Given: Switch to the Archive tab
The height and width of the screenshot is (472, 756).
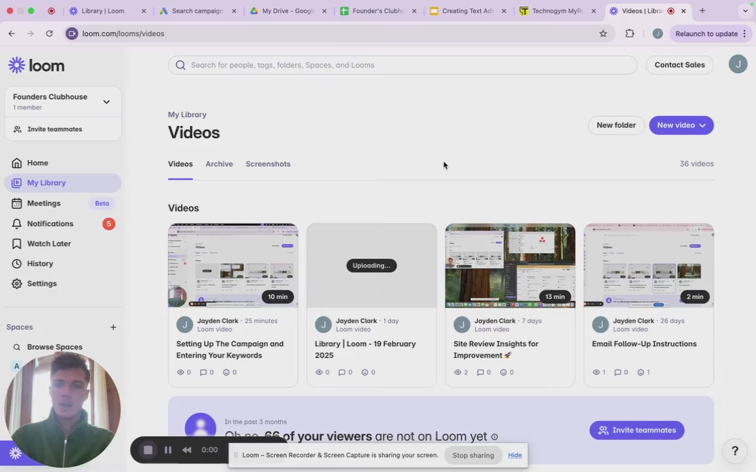Looking at the screenshot, I should [219, 164].
